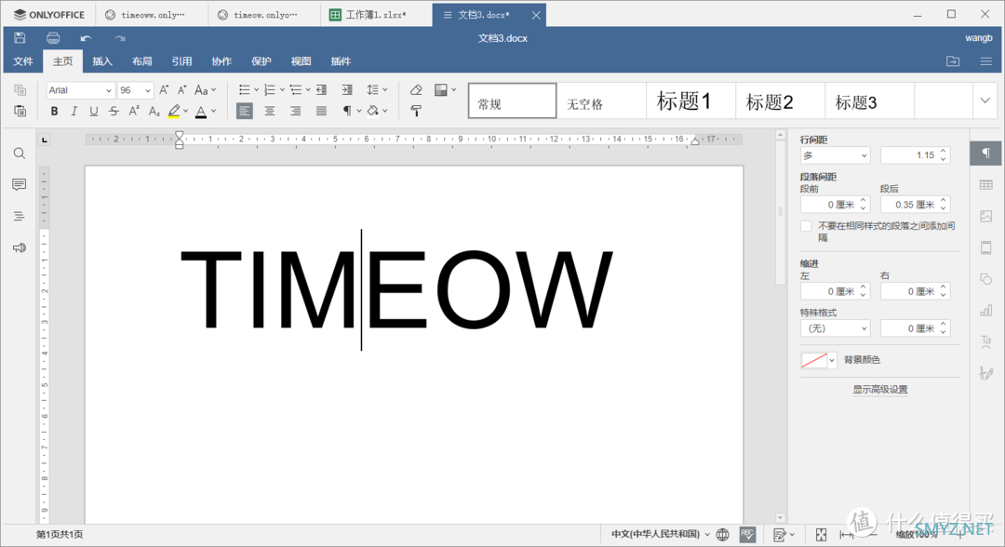Apply strikethrough formatting

coord(114,111)
